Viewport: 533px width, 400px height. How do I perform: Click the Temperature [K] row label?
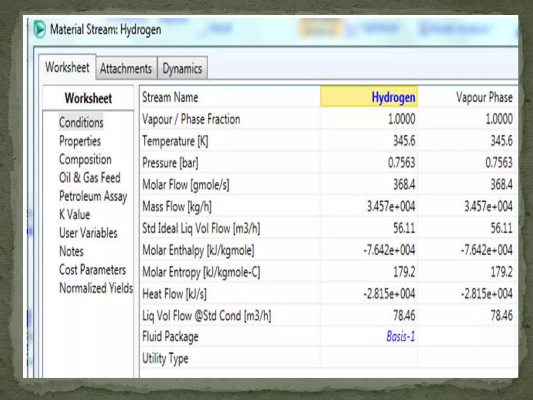[175, 141]
